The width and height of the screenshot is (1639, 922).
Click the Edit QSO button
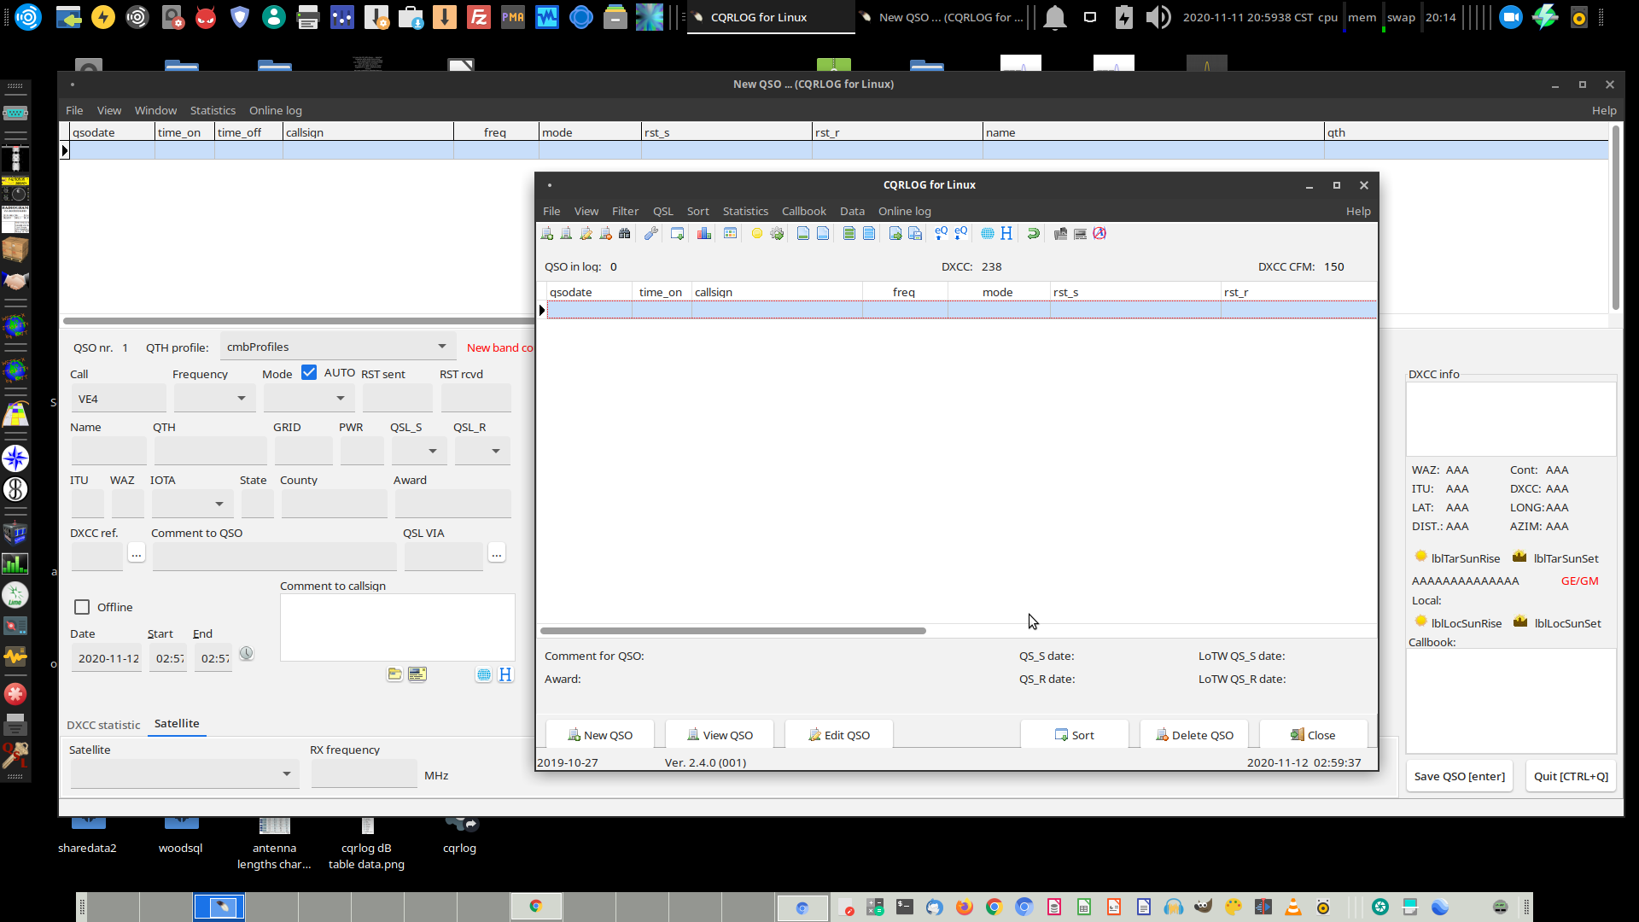tap(839, 735)
